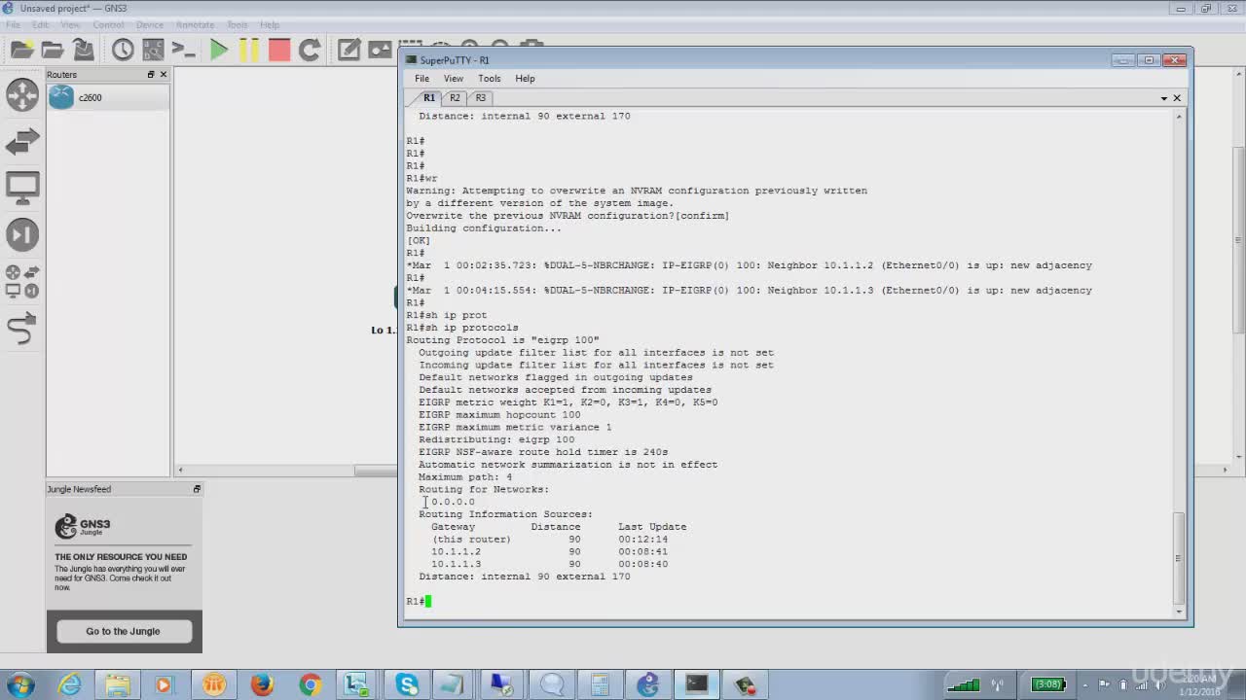1246x700 pixels.
Task: Open console to all devices icon
Action: 183,50
